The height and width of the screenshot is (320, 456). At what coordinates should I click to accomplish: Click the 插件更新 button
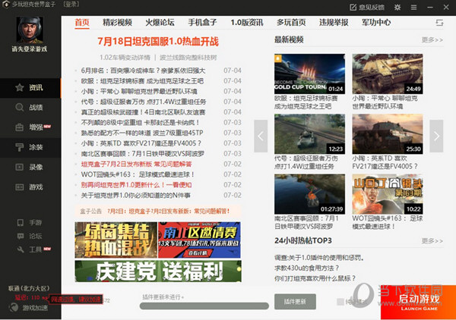[x=295, y=302]
